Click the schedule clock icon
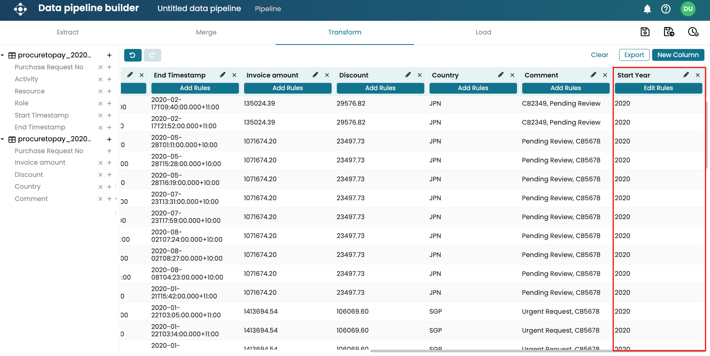 [x=693, y=32]
